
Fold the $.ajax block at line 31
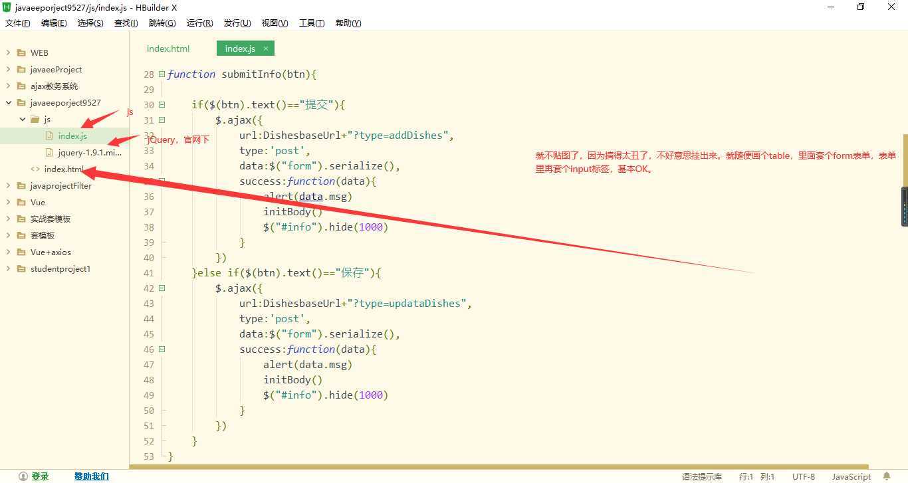[162, 120]
